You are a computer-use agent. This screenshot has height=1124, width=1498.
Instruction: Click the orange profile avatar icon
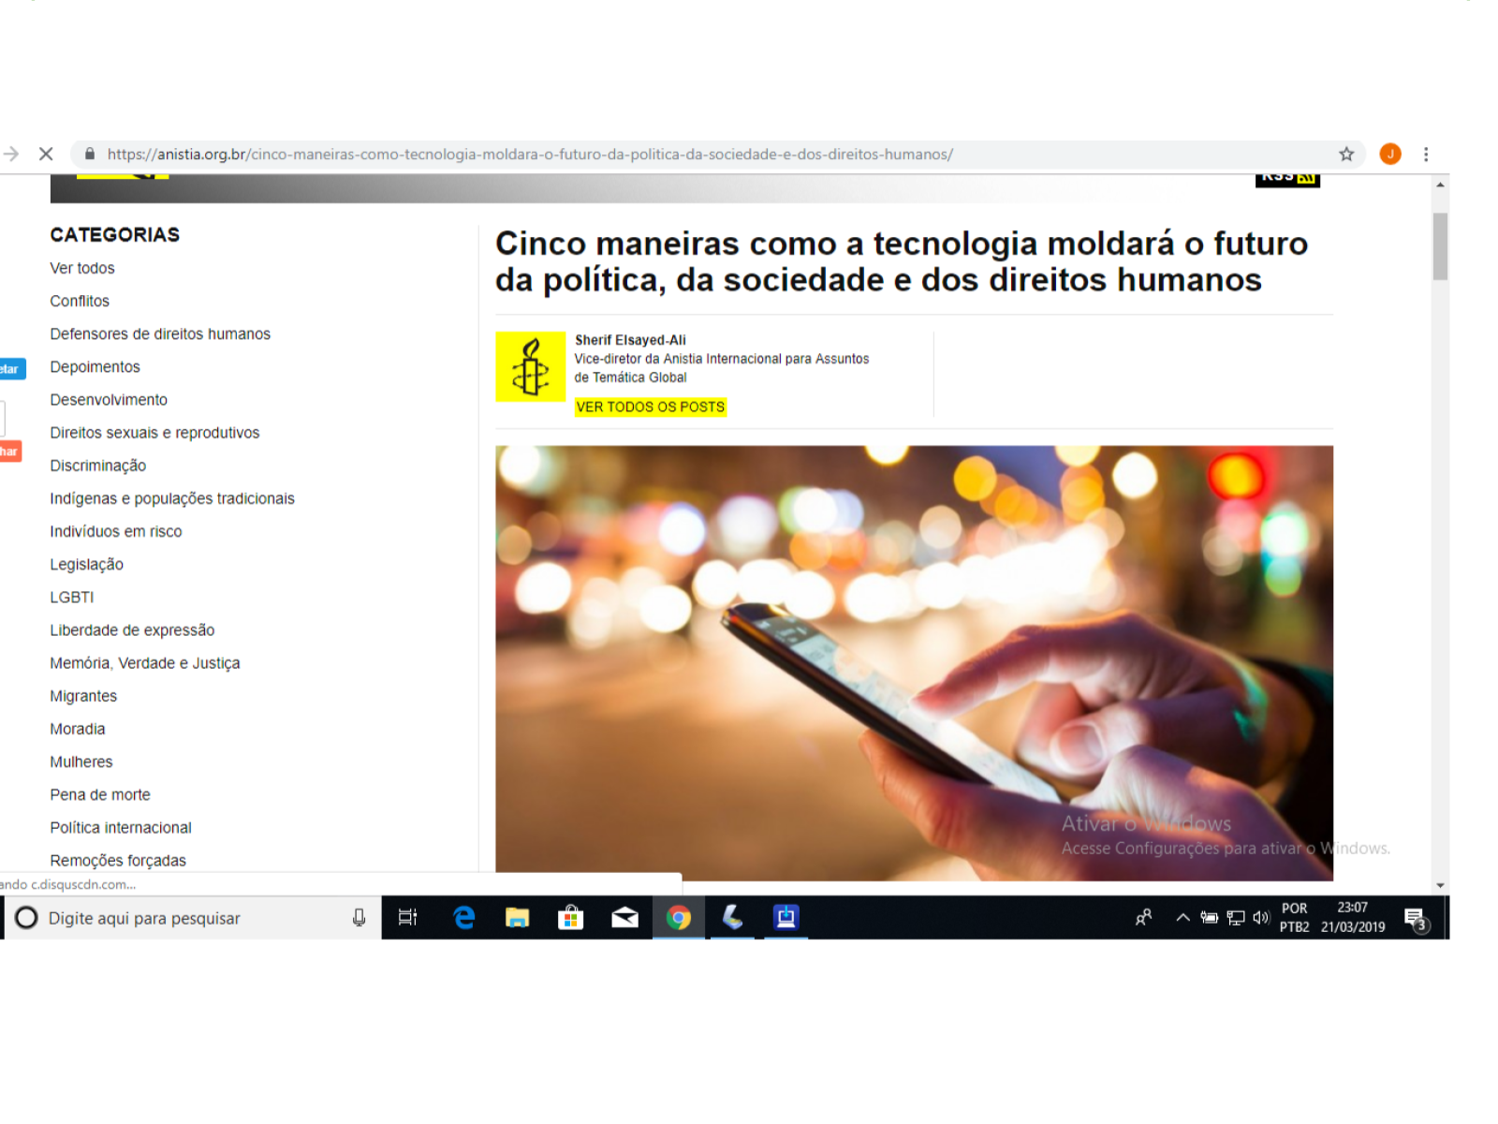coord(1390,154)
